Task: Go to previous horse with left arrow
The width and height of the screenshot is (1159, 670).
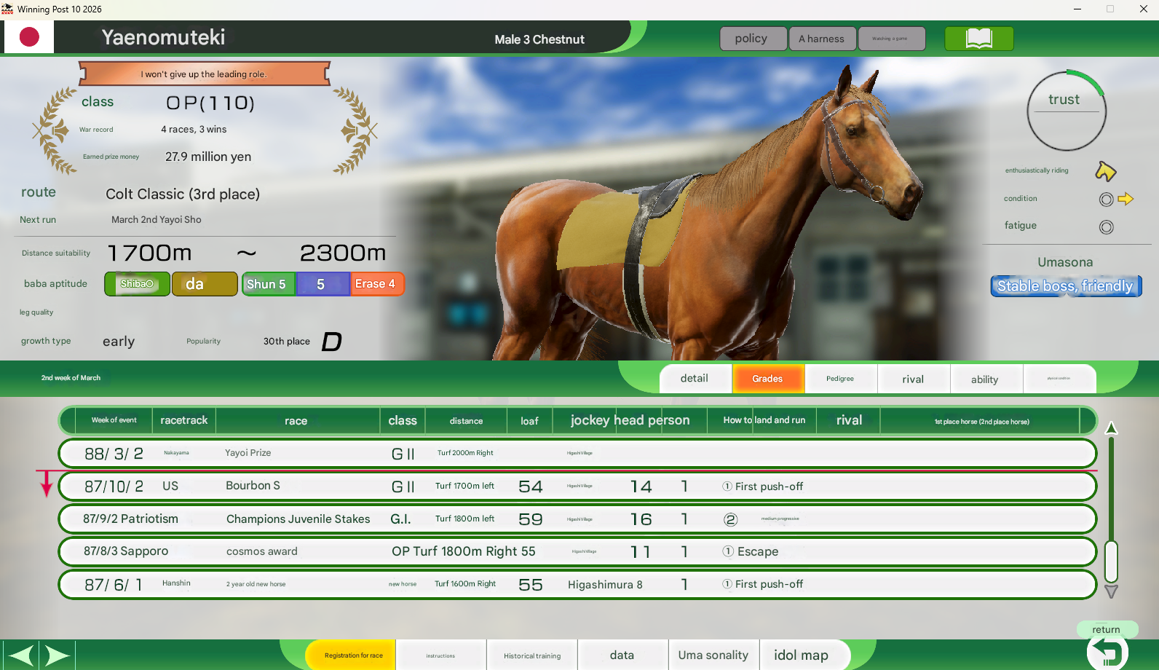Action: coord(20,655)
